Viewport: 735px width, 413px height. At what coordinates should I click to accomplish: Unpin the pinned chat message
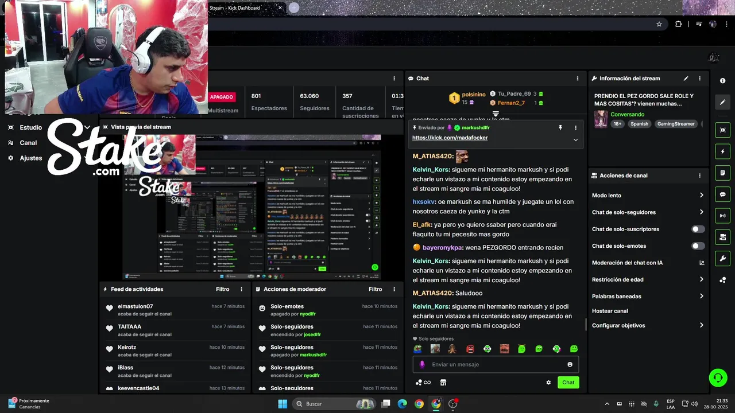click(x=560, y=128)
